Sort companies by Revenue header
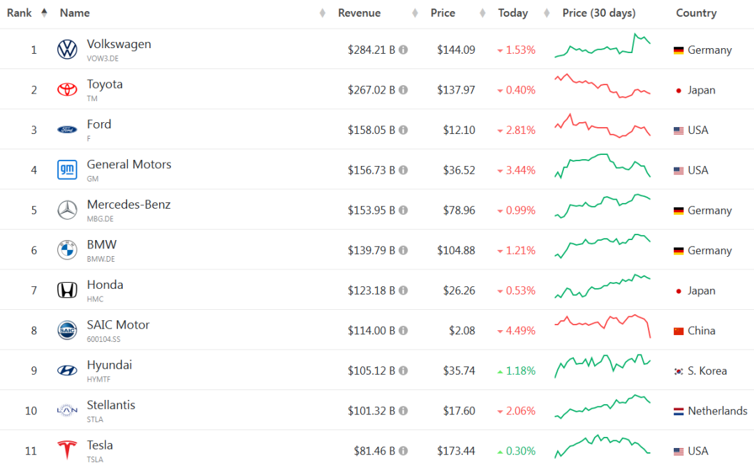The image size is (754, 469). pos(360,13)
